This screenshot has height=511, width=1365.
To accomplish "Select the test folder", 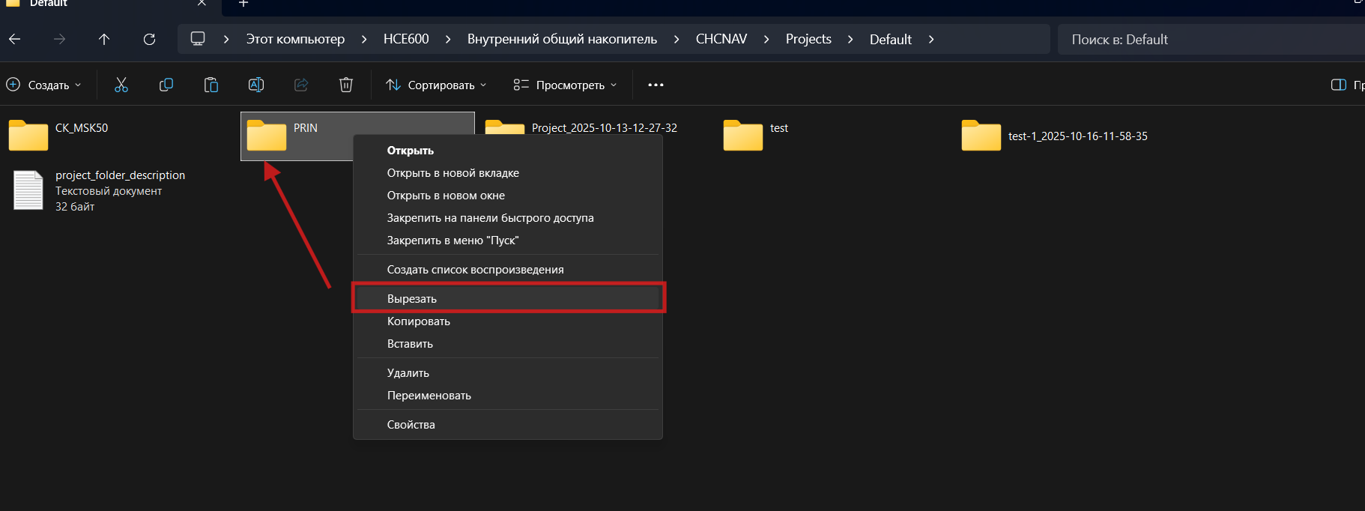I will tap(756, 136).
